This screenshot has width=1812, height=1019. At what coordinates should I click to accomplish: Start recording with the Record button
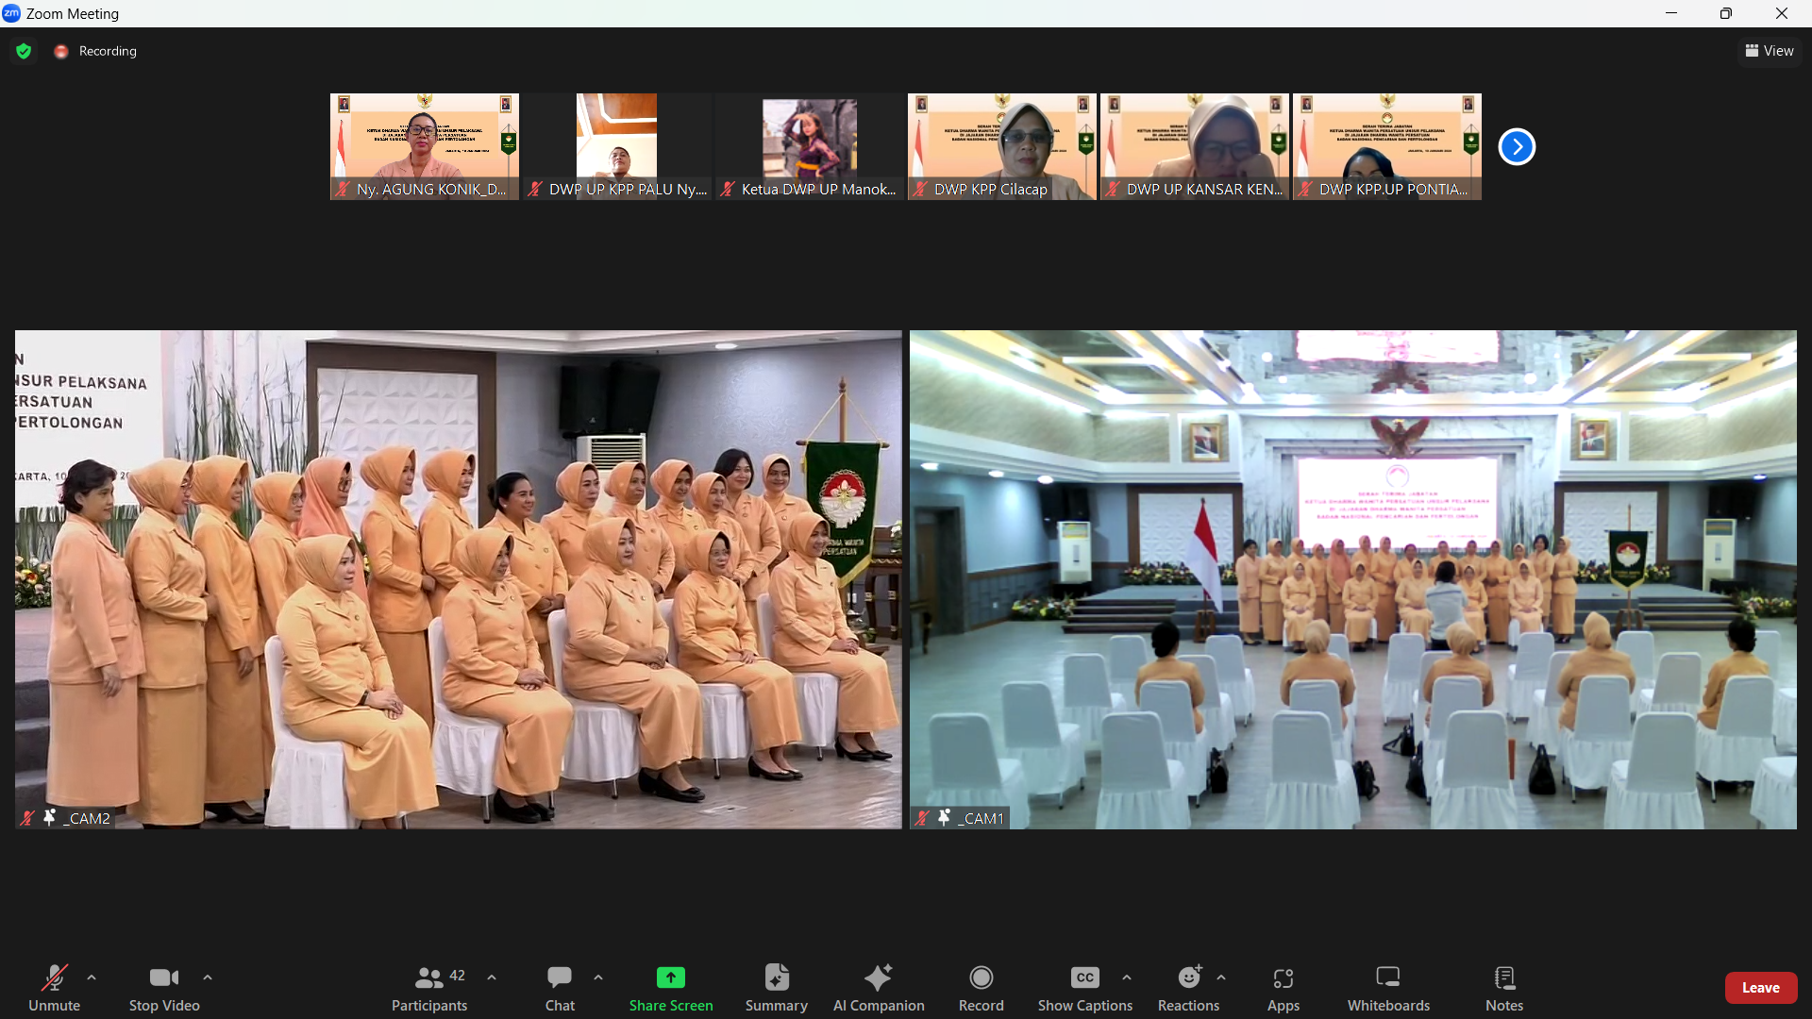tap(981, 978)
